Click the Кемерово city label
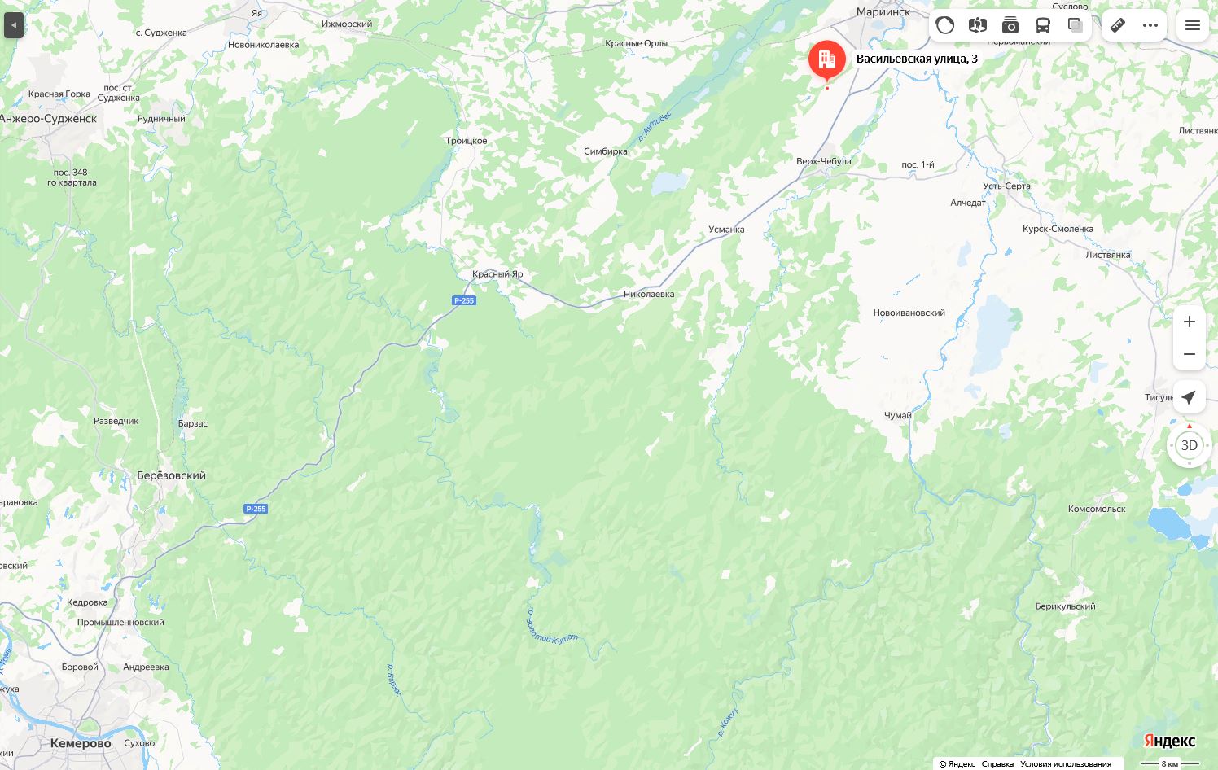This screenshot has width=1218, height=770. point(81,743)
